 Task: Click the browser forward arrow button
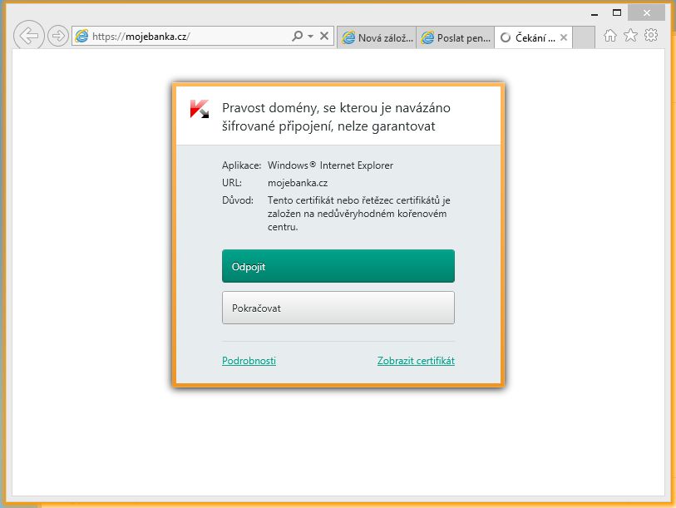57,36
